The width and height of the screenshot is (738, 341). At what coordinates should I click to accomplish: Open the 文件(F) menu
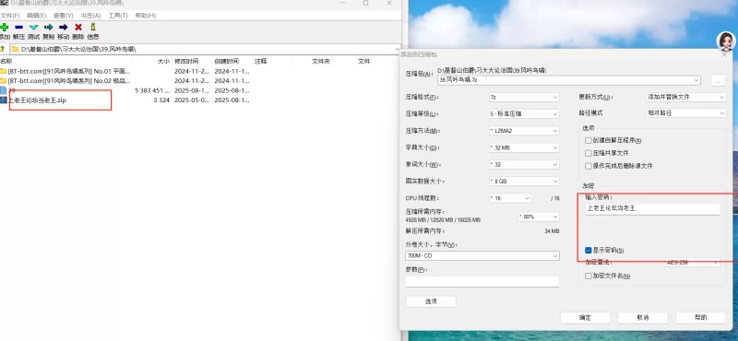click(10, 16)
